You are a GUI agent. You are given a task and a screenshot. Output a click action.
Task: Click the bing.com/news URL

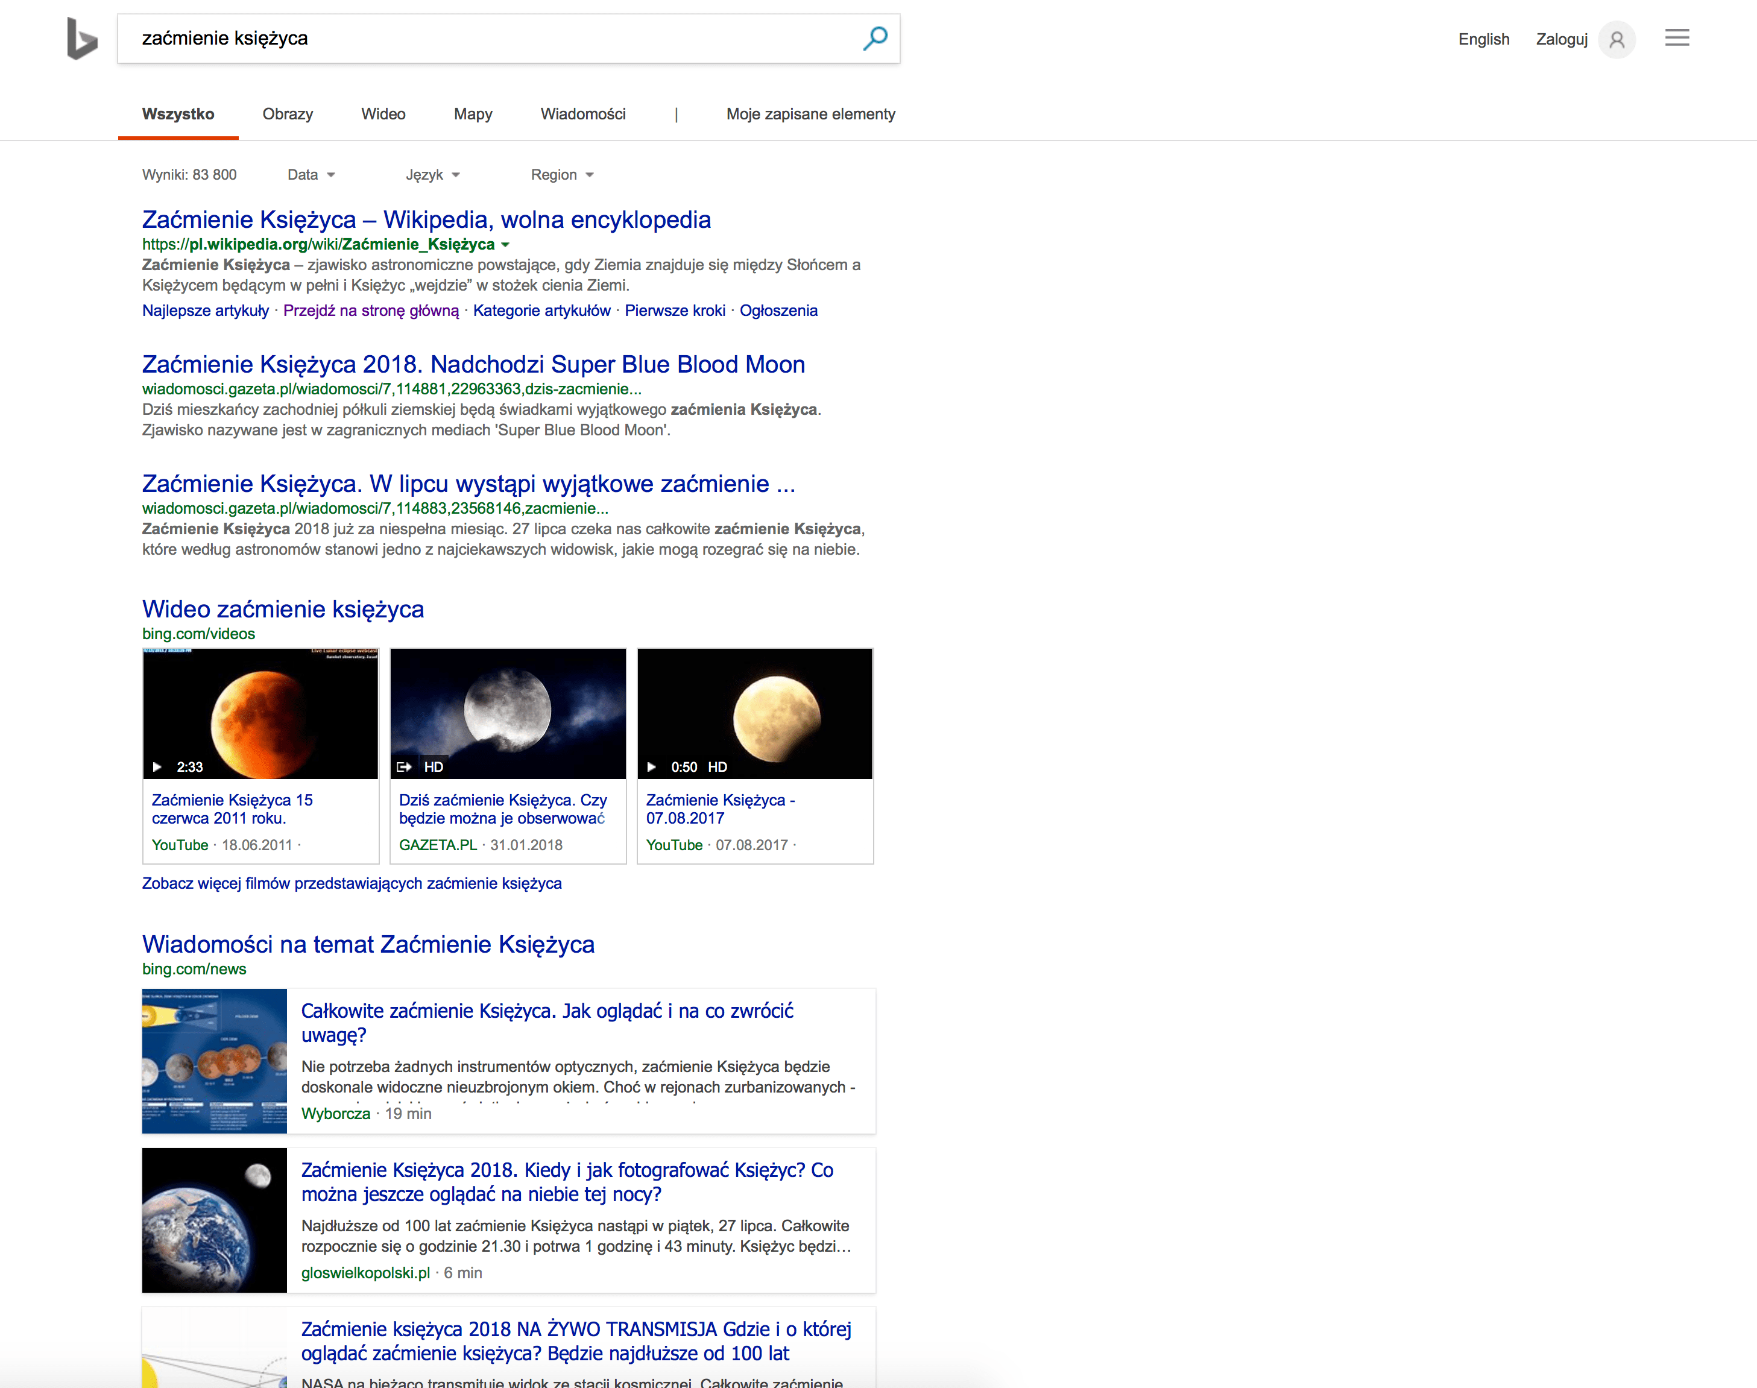point(194,969)
